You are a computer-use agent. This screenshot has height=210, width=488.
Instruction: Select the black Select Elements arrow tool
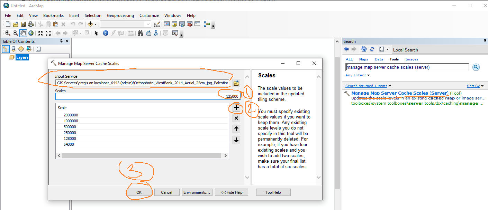[x=96, y=33]
